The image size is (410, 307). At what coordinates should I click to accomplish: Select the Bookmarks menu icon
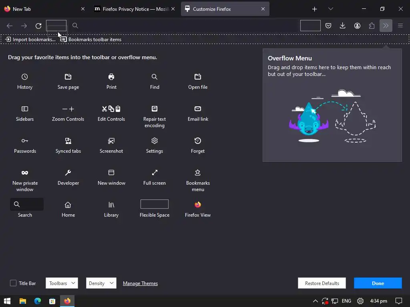click(198, 173)
